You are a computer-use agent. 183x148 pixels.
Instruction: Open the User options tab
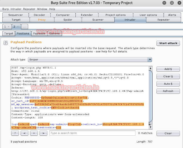click(148, 15)
